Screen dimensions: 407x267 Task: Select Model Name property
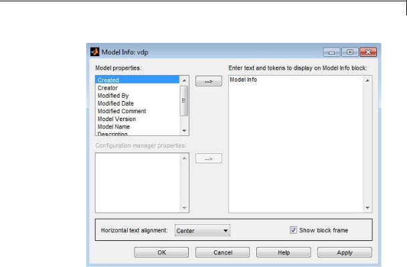[x=137, y=126]
